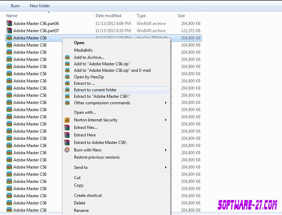Click WinRAR archive type of the part36 row
Screen dimensions: 282x215
click(151, 24)
